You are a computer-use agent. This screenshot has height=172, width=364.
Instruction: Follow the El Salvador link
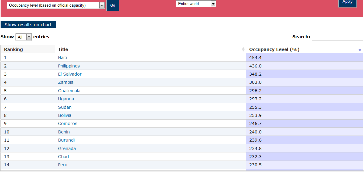70,74
